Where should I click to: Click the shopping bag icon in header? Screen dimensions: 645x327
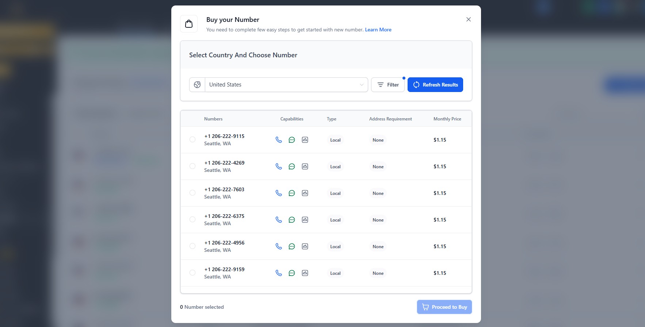click(189, 24)
